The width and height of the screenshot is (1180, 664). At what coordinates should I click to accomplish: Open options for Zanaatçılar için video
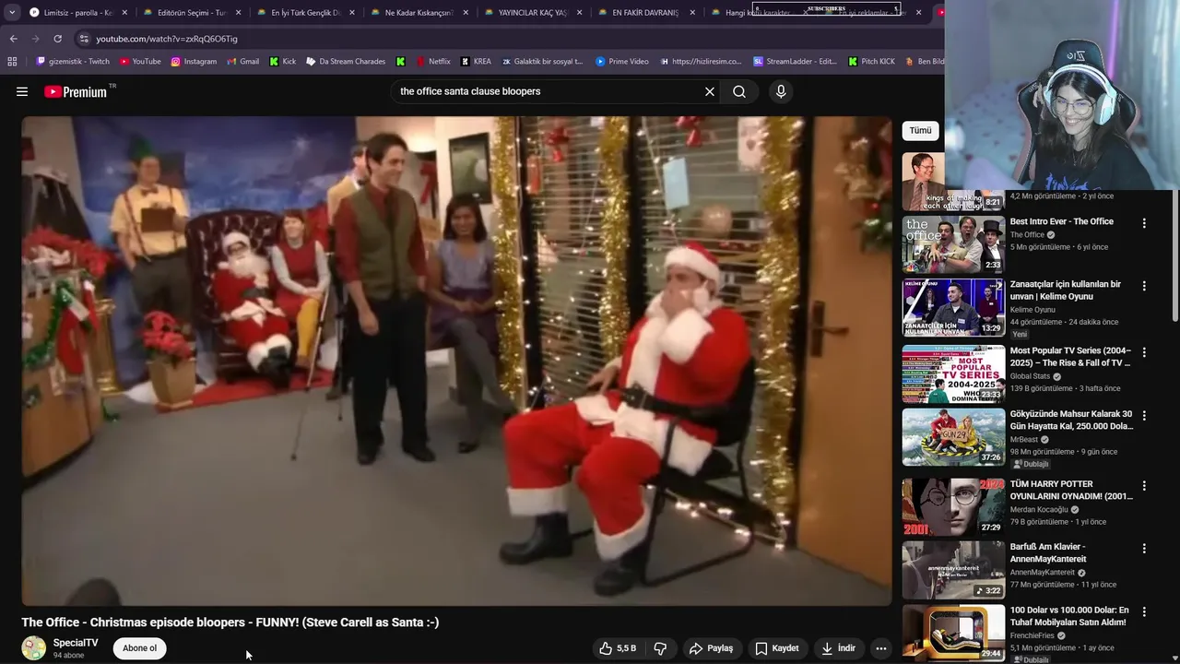tap(1144, 286)
